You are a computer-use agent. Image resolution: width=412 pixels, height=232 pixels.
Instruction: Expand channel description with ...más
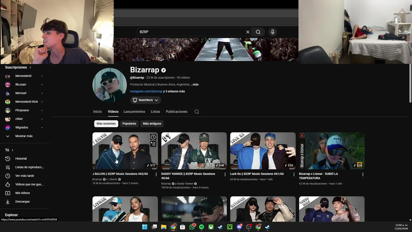(194, 84)
